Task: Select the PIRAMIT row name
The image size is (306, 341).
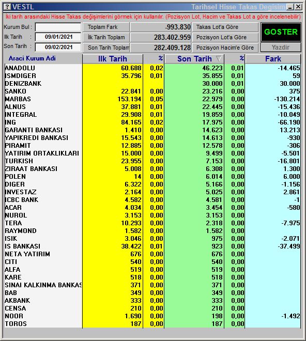Action: click(x=18, y=146)
